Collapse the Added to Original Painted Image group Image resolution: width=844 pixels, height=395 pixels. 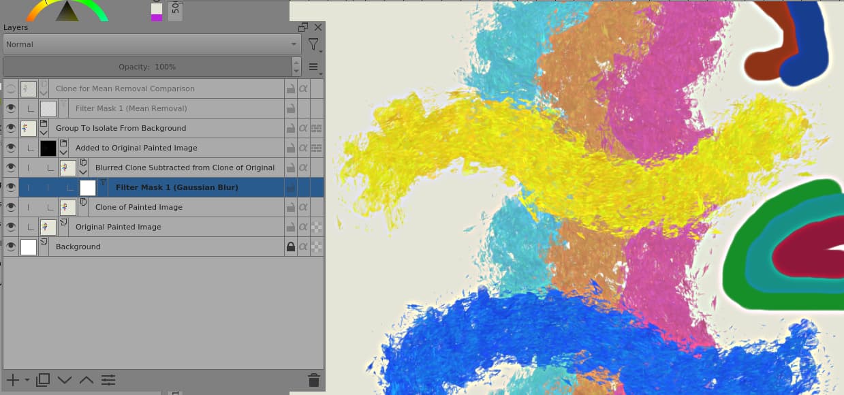tap(63, 153)
